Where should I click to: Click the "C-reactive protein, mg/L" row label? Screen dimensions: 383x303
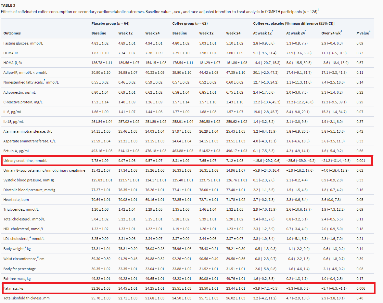23,102
